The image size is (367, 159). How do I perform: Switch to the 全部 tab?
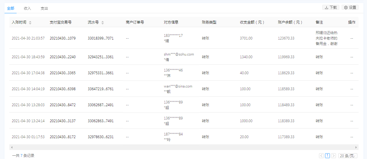[11, 8]
